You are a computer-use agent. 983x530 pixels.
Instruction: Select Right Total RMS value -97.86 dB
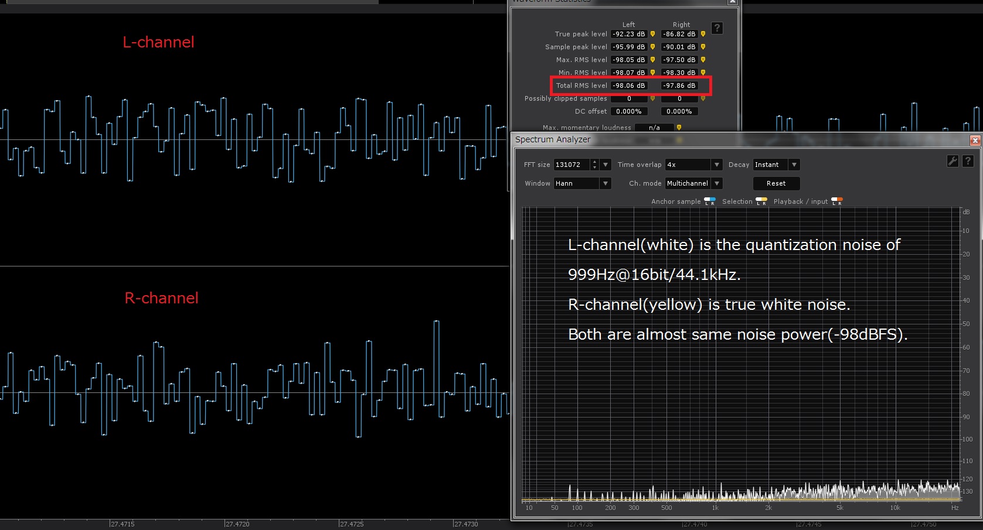tap(679, 86)
